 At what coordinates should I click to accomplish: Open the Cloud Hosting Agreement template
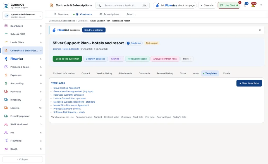coord(67,88)
